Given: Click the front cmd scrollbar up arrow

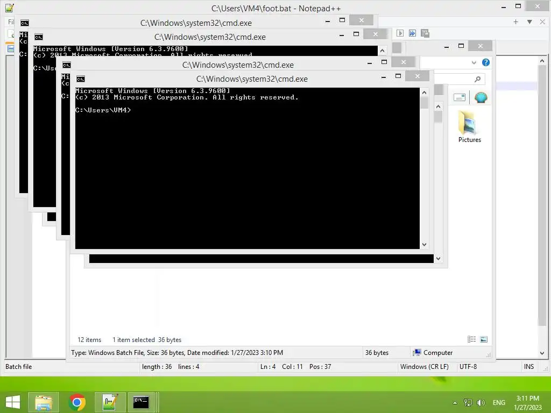Looking at the screenshot, I should 424,92.
